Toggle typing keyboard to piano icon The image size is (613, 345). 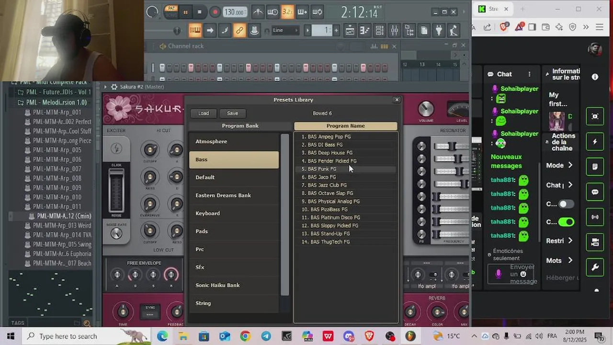pyautogui.click(x=195, y=31)
